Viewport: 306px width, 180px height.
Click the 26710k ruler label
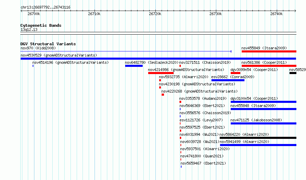pyautogui.click(x=94, y=14)
